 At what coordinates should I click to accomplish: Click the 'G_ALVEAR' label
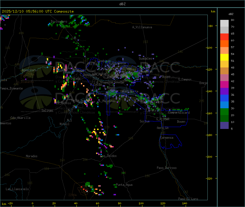coord(163,119)
